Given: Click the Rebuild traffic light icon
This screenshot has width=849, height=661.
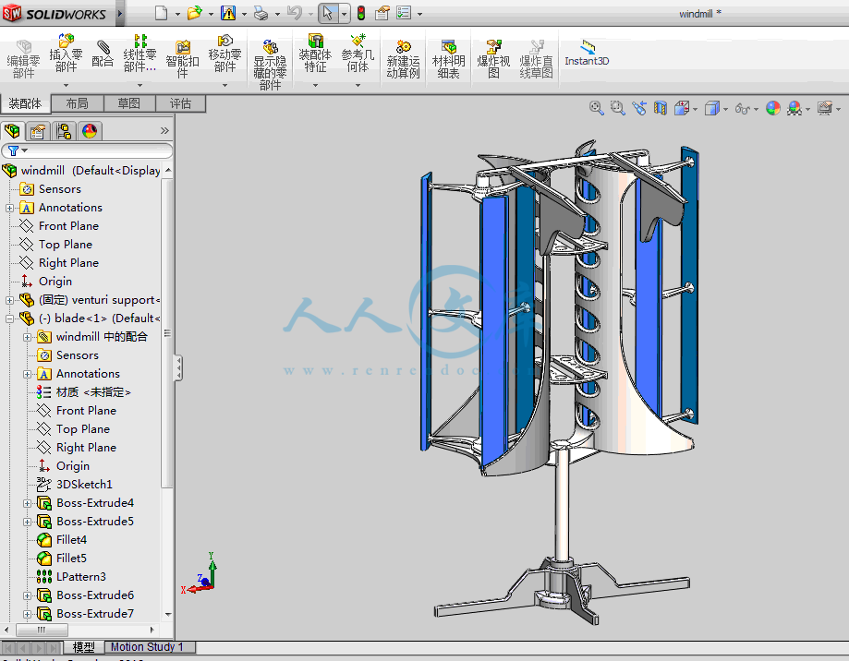Looking at the screenshot, I should coord(361,13).
